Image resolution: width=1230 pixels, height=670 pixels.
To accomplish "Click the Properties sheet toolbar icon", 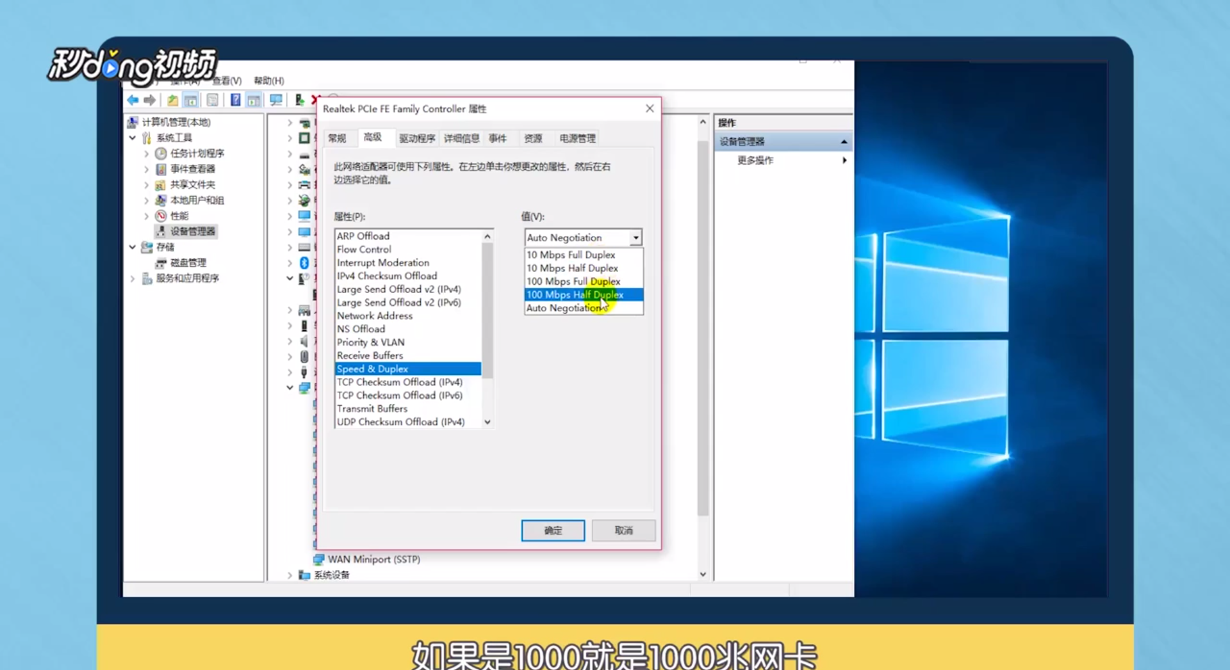I will coord(213,100).
